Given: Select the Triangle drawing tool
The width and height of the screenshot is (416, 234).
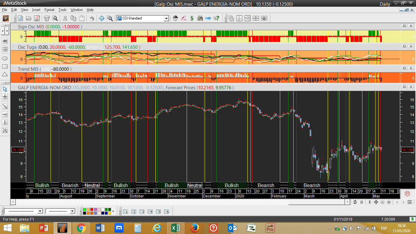Looking at the screenshot, I should (5, 74).
